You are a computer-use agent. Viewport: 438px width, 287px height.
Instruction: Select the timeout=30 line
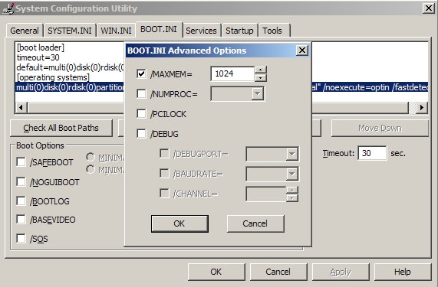38,57
